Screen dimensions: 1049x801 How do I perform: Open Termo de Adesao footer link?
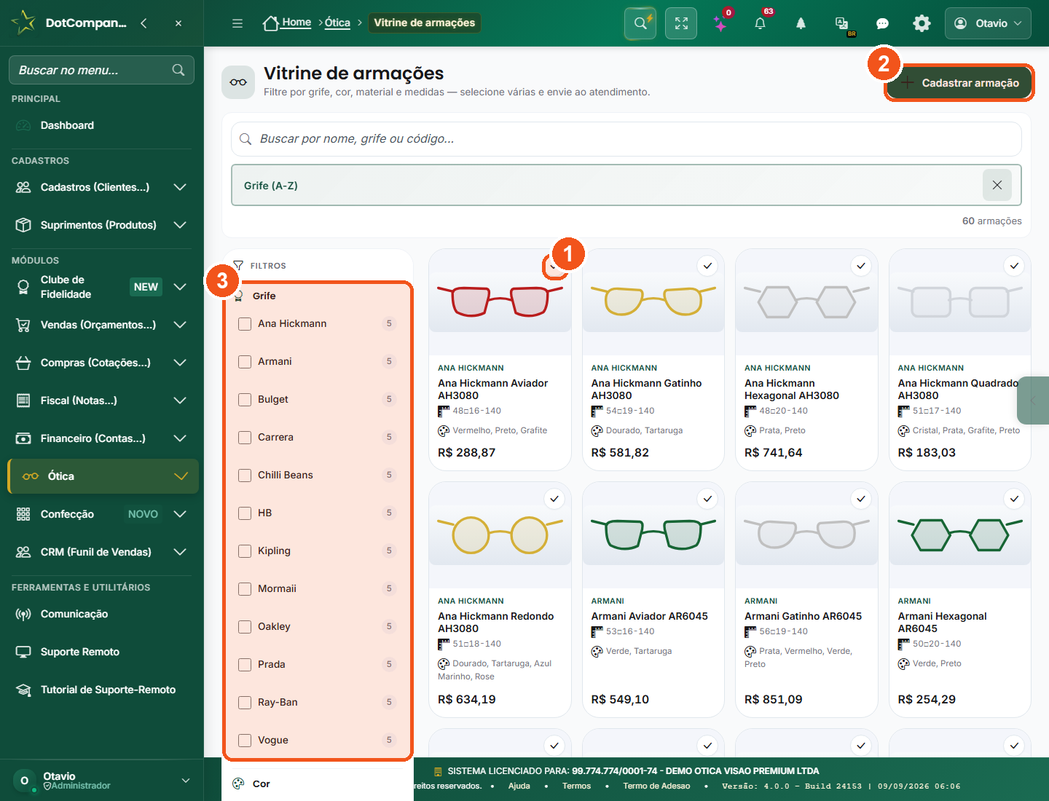click(x=656, y=786)
